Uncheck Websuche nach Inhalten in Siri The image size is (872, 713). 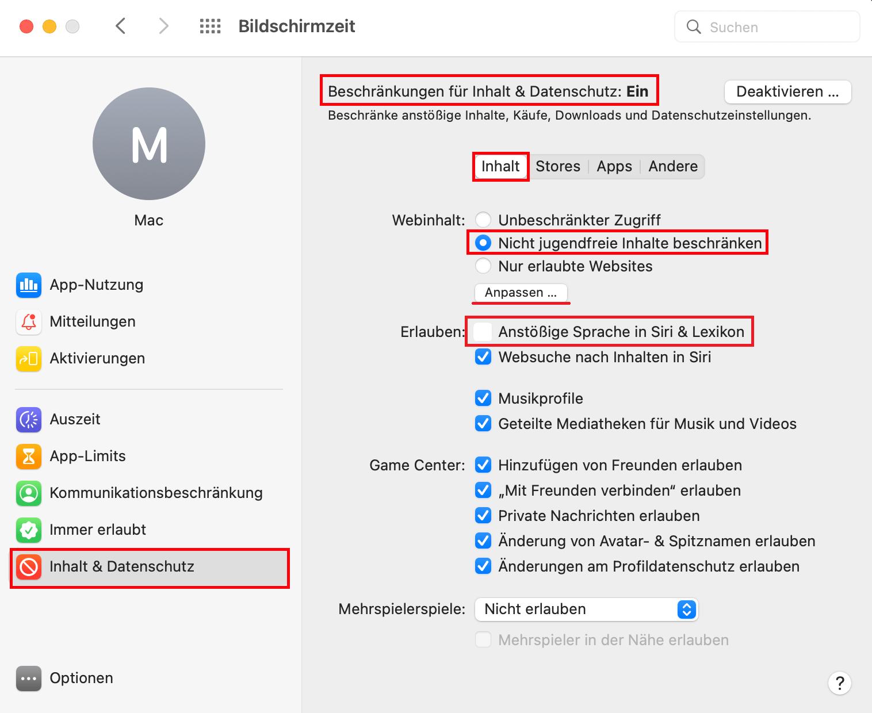click(483, 357)
